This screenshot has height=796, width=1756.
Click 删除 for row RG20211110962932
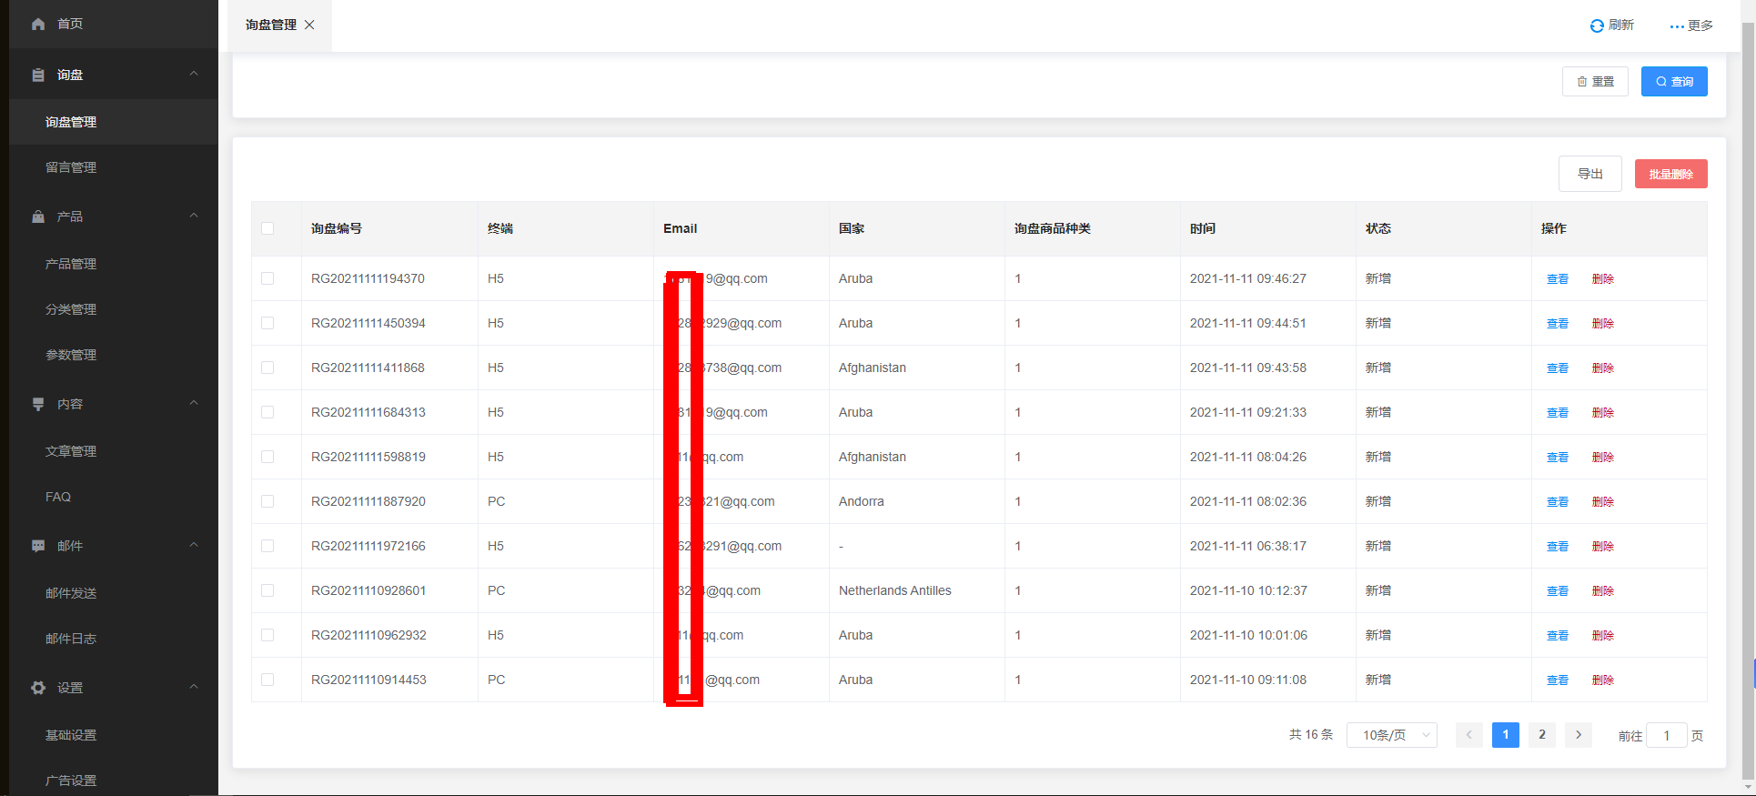tap(1603, 636)
